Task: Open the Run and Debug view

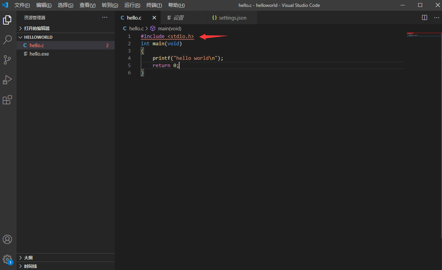Action: [x=7, y=80]
